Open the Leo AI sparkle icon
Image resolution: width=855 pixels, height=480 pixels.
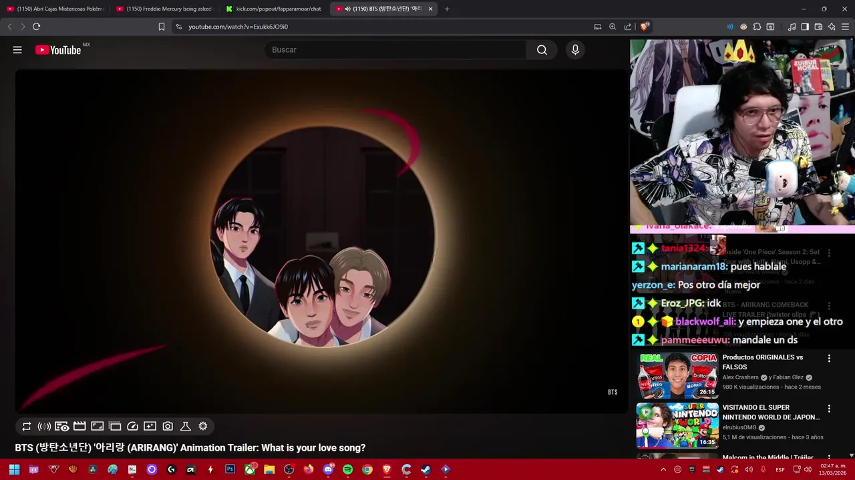(x=832, y=27)
